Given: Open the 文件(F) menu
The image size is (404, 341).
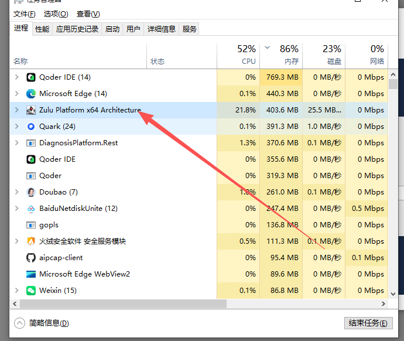Looking at the screenshot, I should point(24,14).
